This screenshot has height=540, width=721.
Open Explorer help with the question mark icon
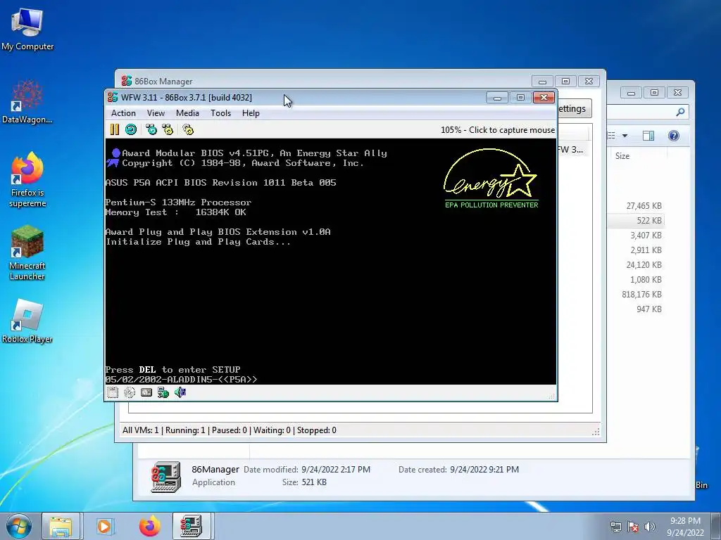coord(674,136)
